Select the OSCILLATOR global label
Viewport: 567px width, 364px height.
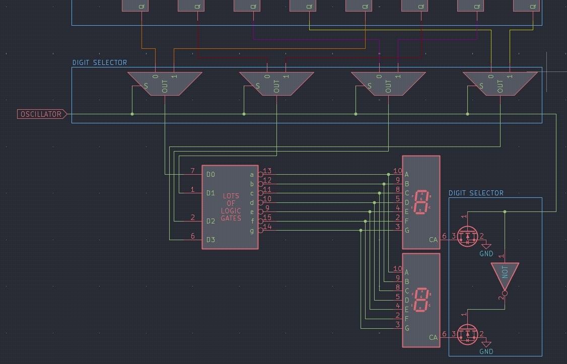coord(42,114)
